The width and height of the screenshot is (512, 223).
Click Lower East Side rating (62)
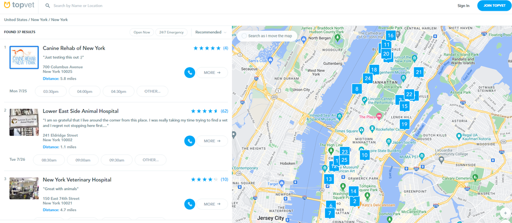209,111
